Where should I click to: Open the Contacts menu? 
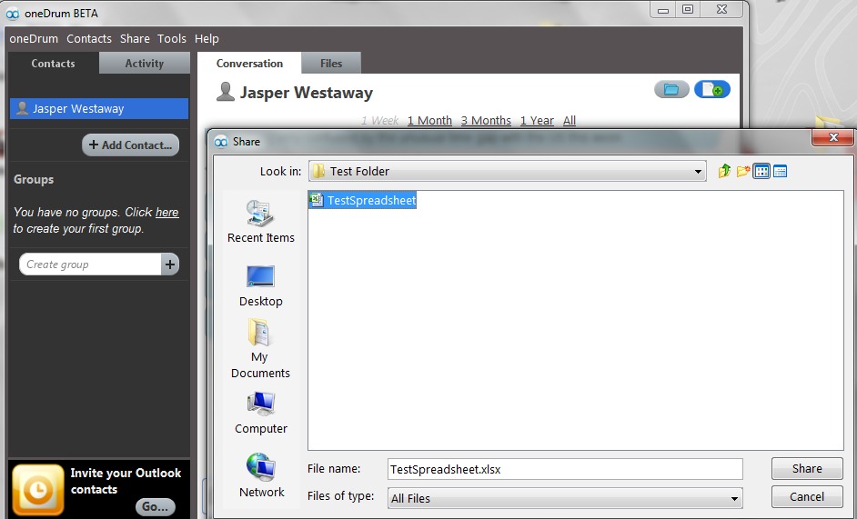tap(89, 39)
